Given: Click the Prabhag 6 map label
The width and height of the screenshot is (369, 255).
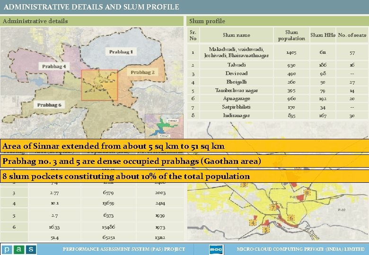Looking at the screenshot, I should (x=49, y=105).
